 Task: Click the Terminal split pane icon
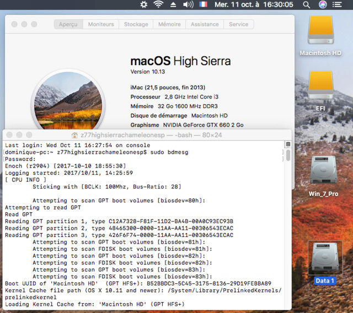[x=288, y=144]
